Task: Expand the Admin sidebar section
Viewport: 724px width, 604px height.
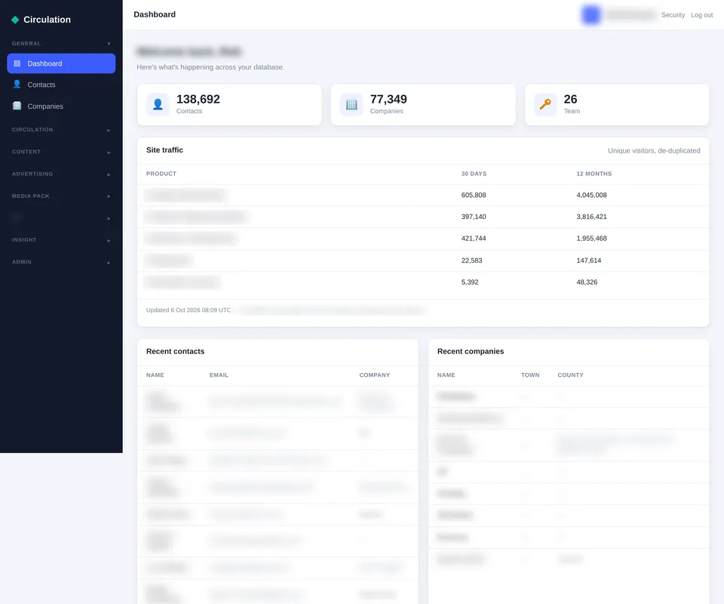Action: pos(61,262)
